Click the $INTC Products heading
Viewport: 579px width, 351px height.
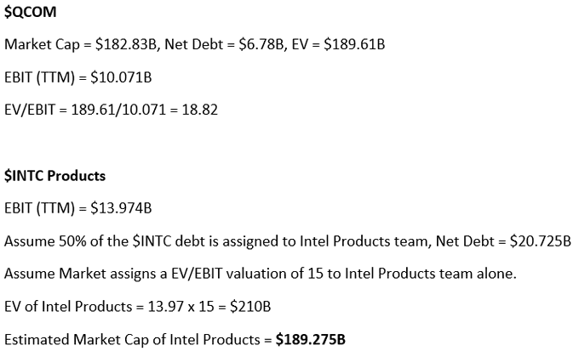click(54, 175)
